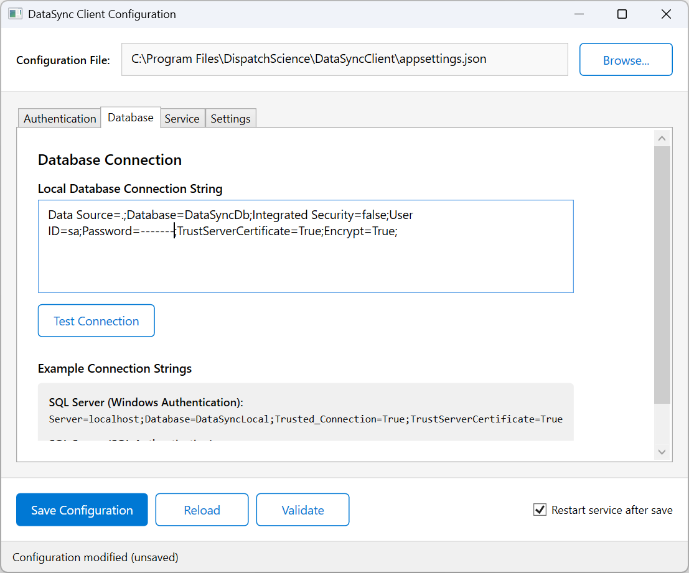This screenshot has width=689, height=573.
Task: Click the DataSync app icon in title bar
Action: point(15,13)
